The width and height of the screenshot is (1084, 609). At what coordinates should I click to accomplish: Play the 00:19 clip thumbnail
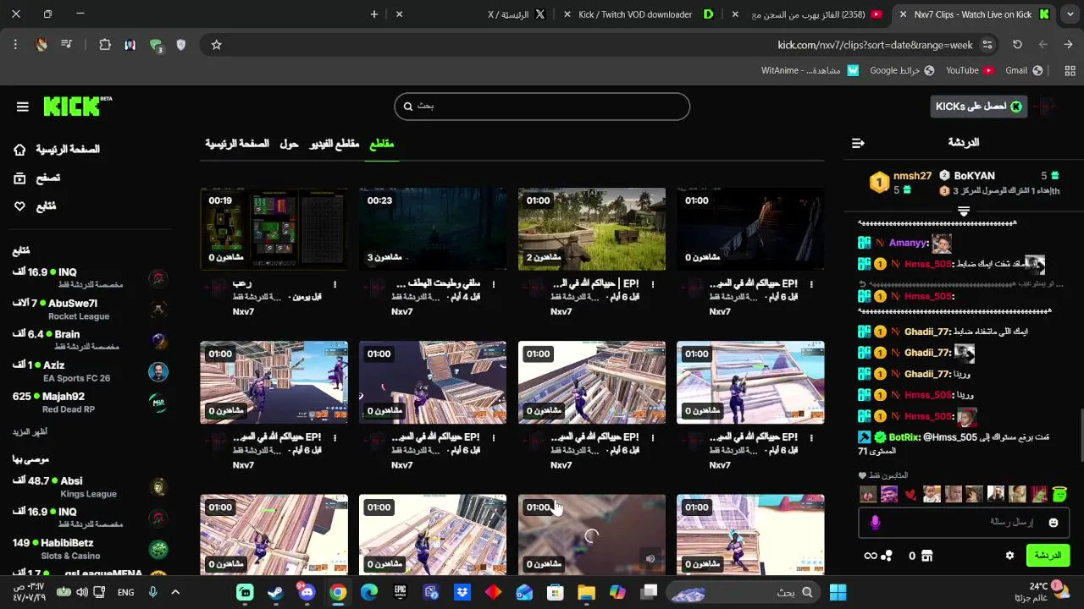point(274,229)
